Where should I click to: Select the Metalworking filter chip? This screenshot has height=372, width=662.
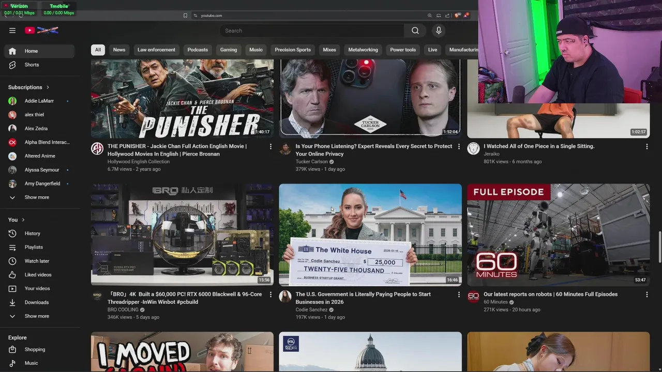(363, 50)
